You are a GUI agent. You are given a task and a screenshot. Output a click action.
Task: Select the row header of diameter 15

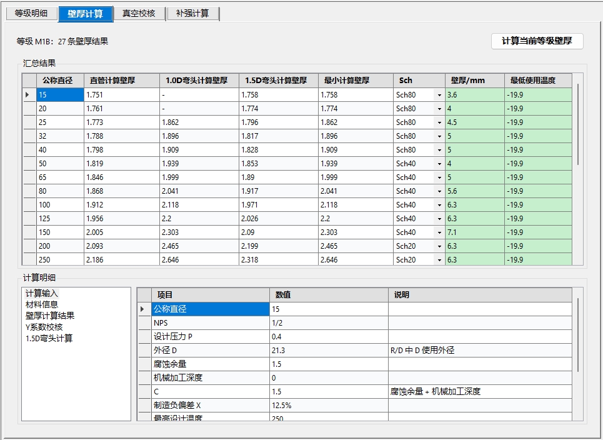click(29, 95)
